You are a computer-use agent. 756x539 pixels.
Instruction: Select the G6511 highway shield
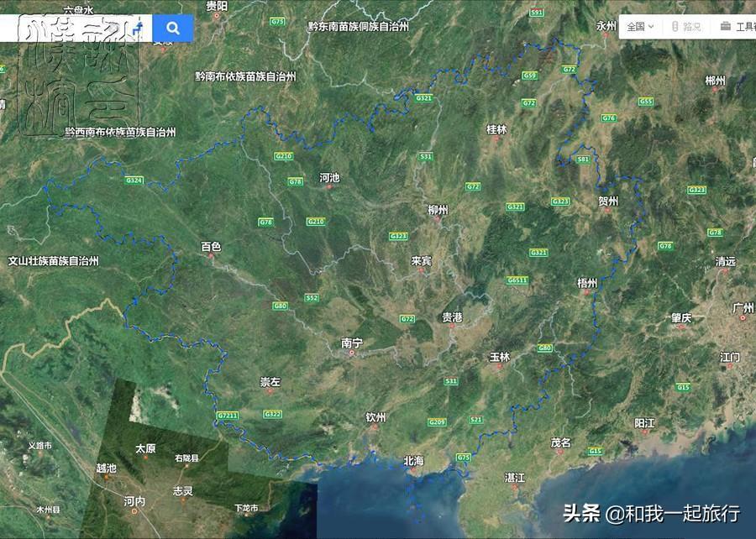[x=517, y=280]
